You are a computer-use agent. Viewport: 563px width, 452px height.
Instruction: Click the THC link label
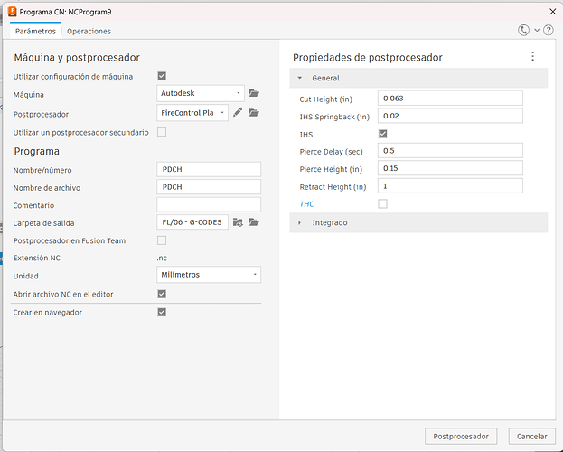pyautogui.click(x=306, y=204)
